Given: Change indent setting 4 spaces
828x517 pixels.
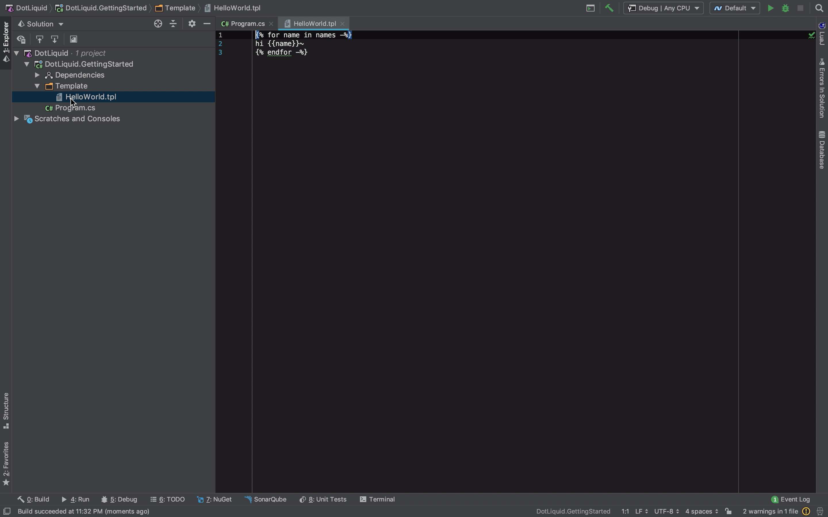Looking at the screenshot, I should click(x=701, y=511).
